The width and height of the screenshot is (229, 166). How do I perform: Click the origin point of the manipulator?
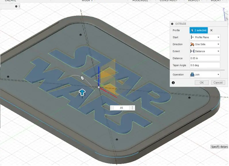coord(99,87)
